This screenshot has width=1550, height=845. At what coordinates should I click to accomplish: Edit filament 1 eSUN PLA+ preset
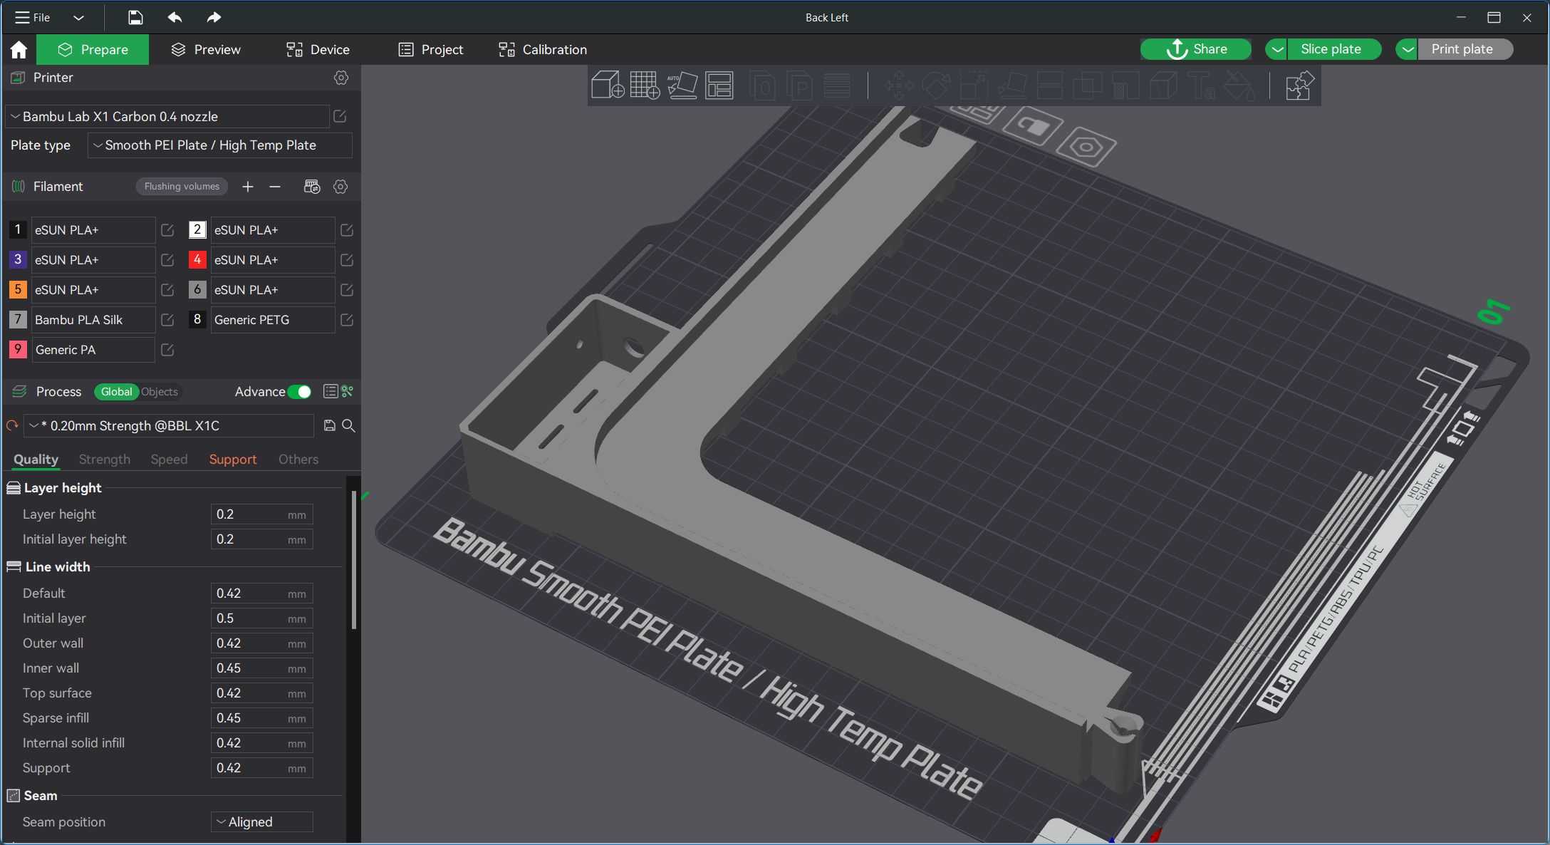coord(167,230)
